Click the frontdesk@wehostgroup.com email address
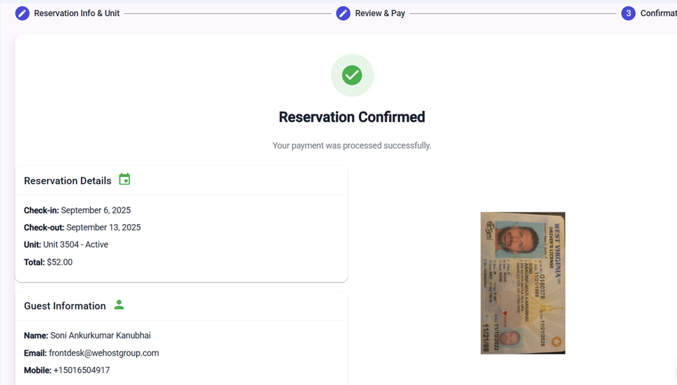677x385 pixels. point(103,353)
